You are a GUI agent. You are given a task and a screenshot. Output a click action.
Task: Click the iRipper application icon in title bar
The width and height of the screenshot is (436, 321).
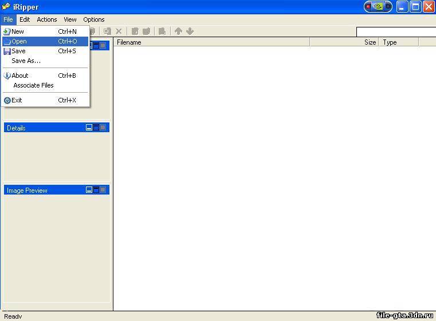point(6,6)
